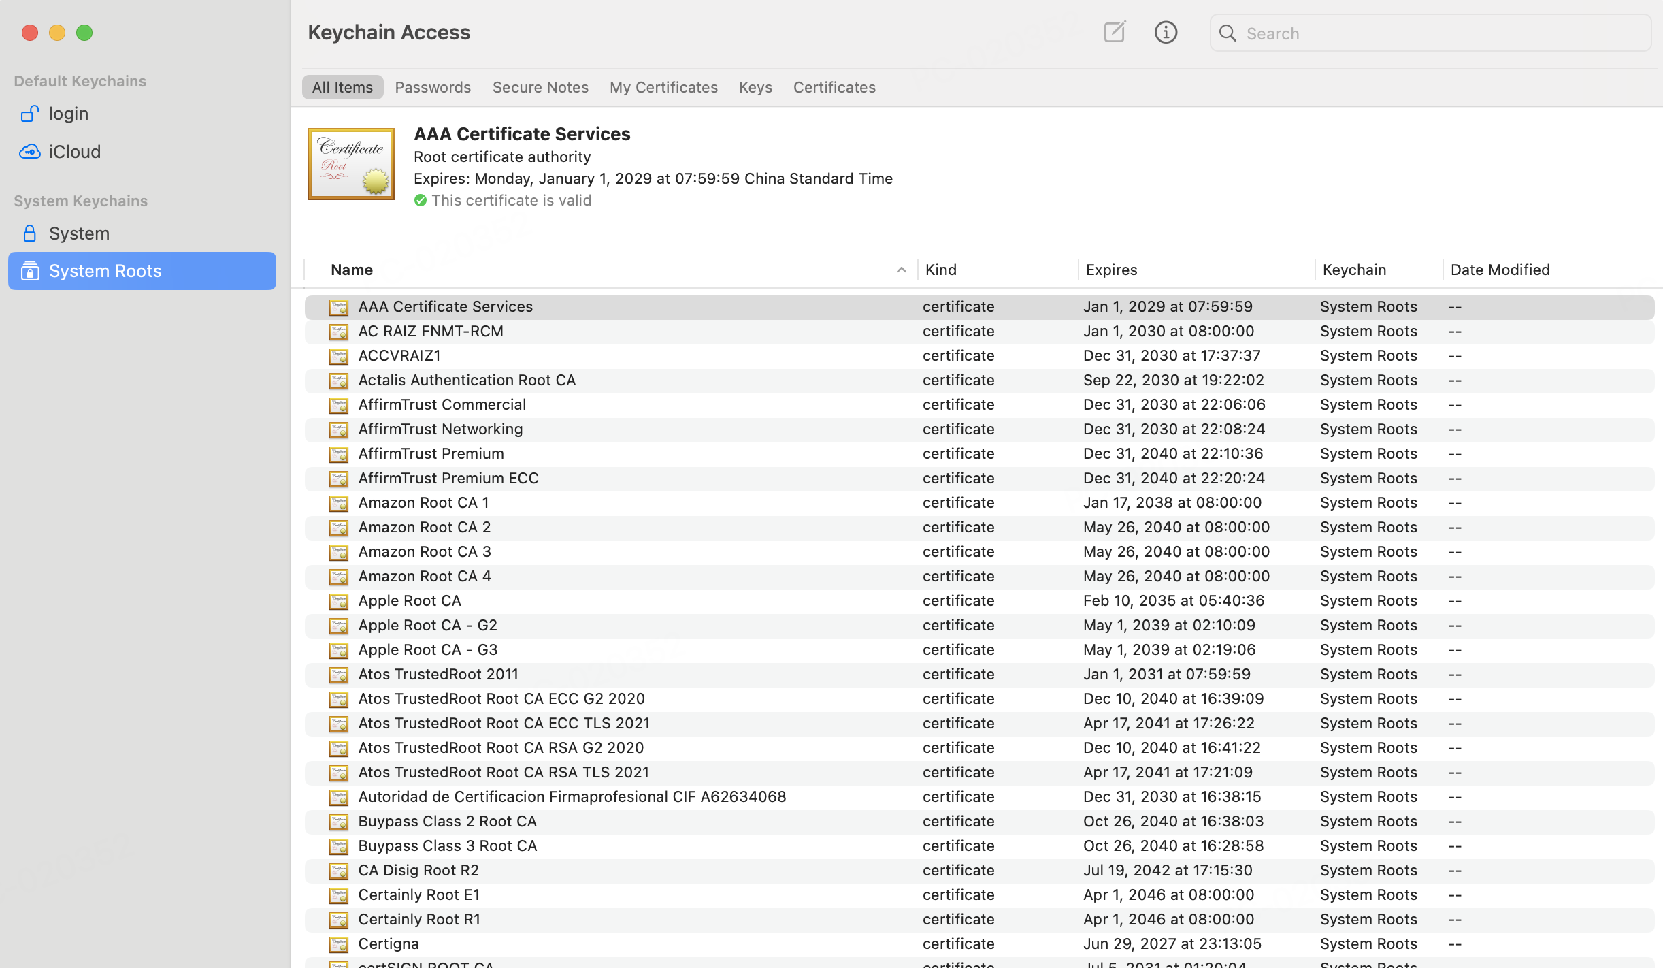This screenshot has width=1663, height=968.
Task: Click the magnifier icon in search field
Action: coord(1228,33)
